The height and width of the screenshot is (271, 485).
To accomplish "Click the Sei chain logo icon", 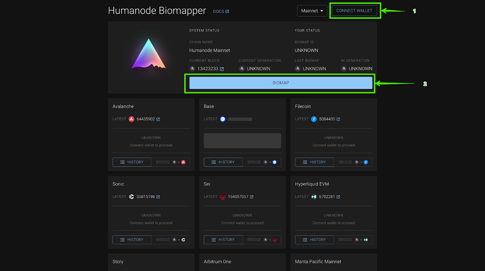I will (222, 197).
